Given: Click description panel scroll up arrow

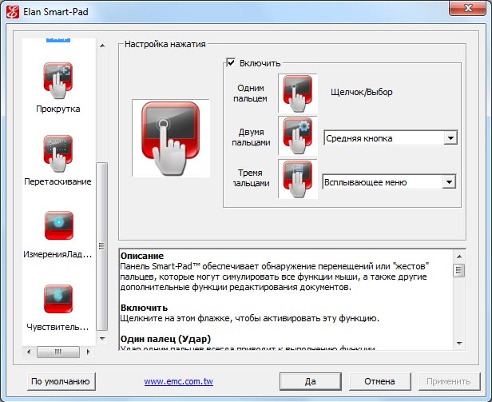Looking at the screenshot, I should (459, 257).
